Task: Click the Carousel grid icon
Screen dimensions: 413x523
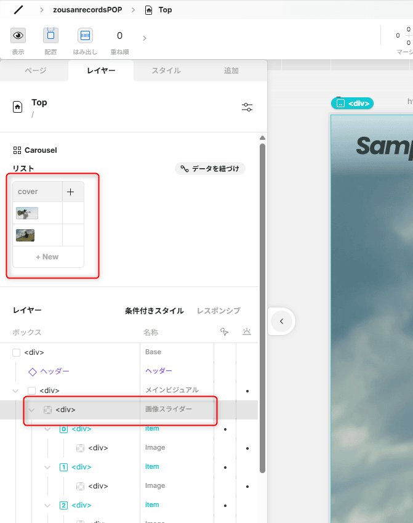Action: [x=17, y=150]
